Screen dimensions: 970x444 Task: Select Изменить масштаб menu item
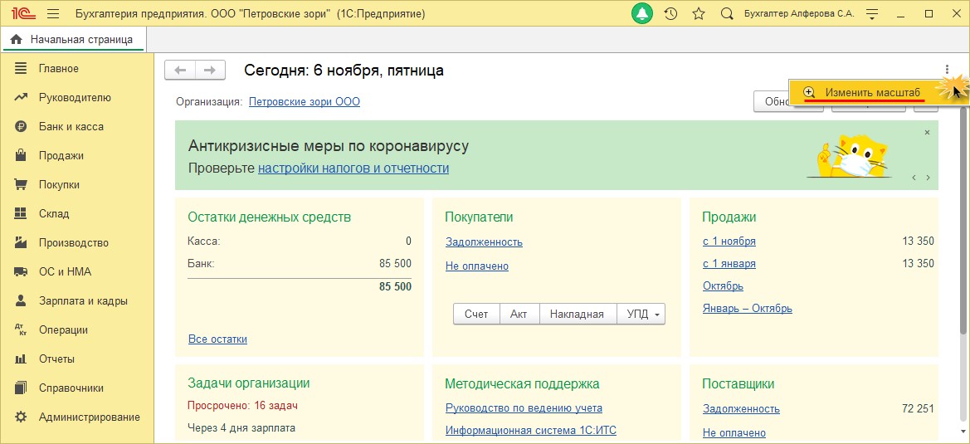click(x=872, y=92)
